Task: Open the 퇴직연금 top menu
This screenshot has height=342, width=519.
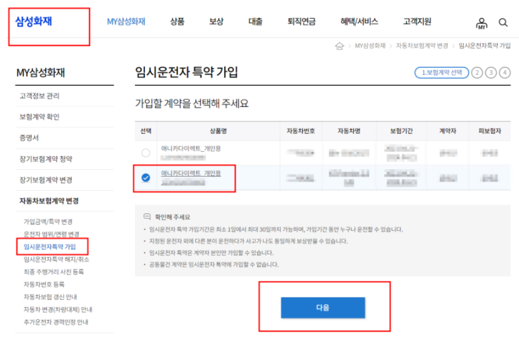Action: pyautogui.click(x=301, y=22)
